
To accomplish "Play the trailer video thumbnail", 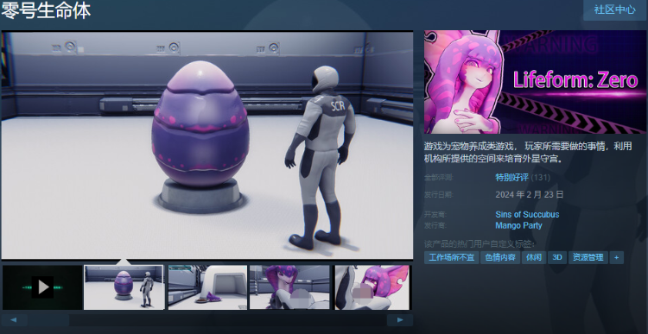I will tap(42, 287).
